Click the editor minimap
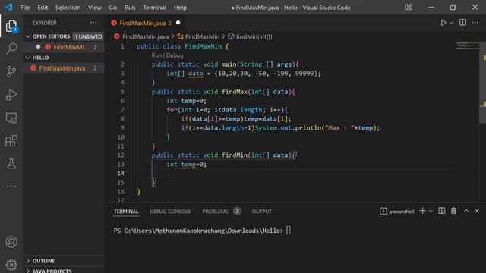This screenshot has height=273, width=486. click(x=467, y=45)
